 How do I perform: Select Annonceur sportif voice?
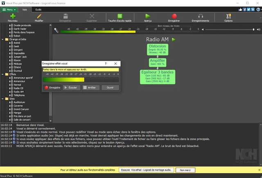coord(23,78)
